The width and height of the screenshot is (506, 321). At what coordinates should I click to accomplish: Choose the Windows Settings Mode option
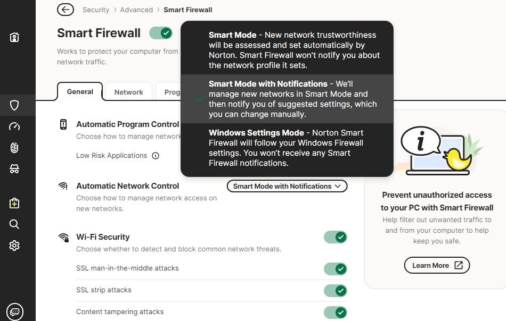(287, 148)
